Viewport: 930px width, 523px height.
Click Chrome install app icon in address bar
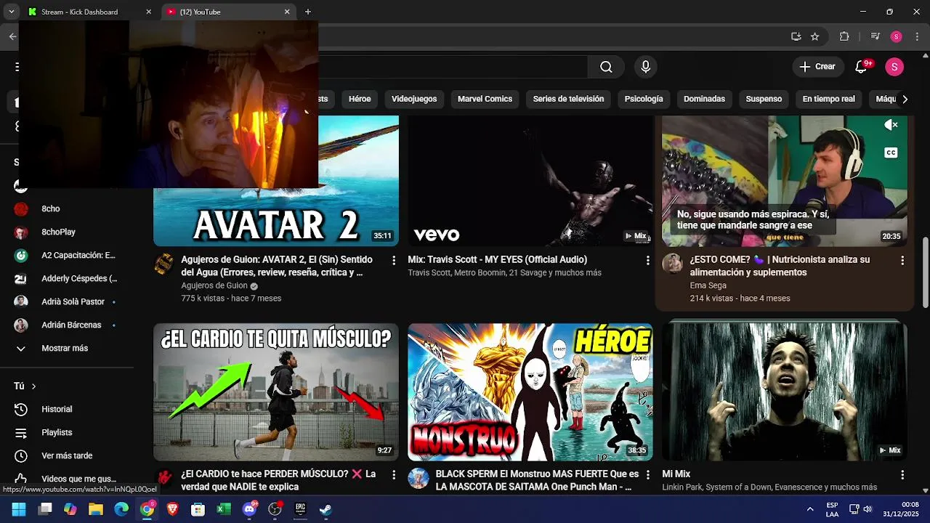796,36
